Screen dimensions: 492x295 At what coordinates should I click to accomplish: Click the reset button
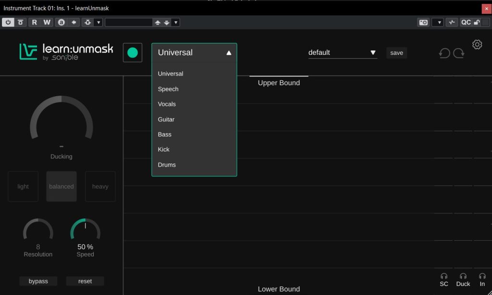point(85,281)
